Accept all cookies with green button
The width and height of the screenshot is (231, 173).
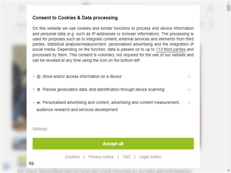click(113, 144)
